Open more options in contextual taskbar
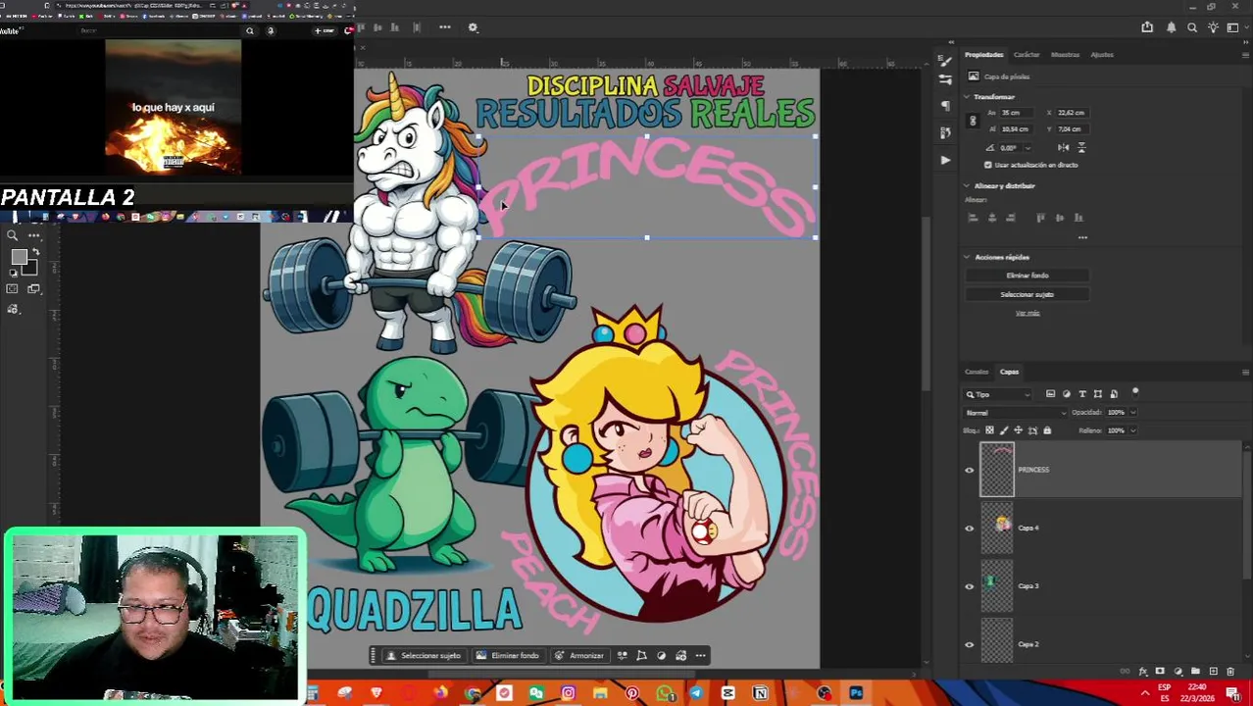1253x706 pixels. coord(700,656)
